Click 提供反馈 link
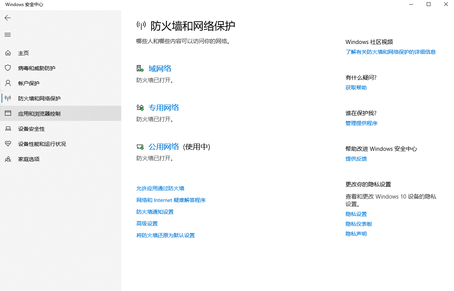Viewport: 454px width, 291px height. pos(356,159)
